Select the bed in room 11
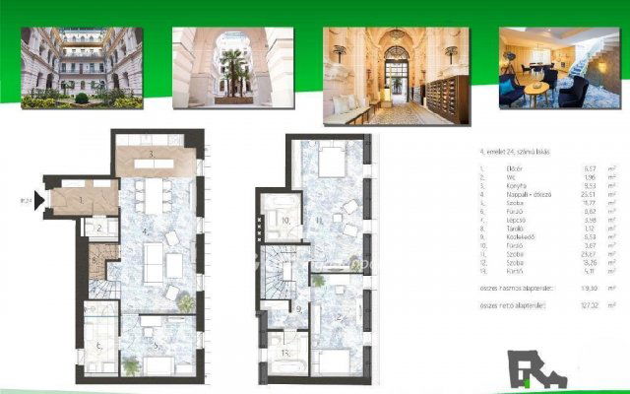630x394 pixels. click(328, 161)
